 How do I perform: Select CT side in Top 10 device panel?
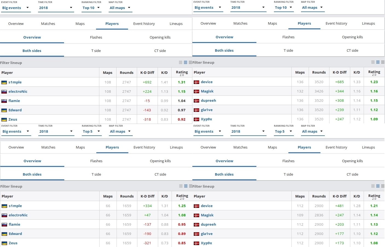352,51
